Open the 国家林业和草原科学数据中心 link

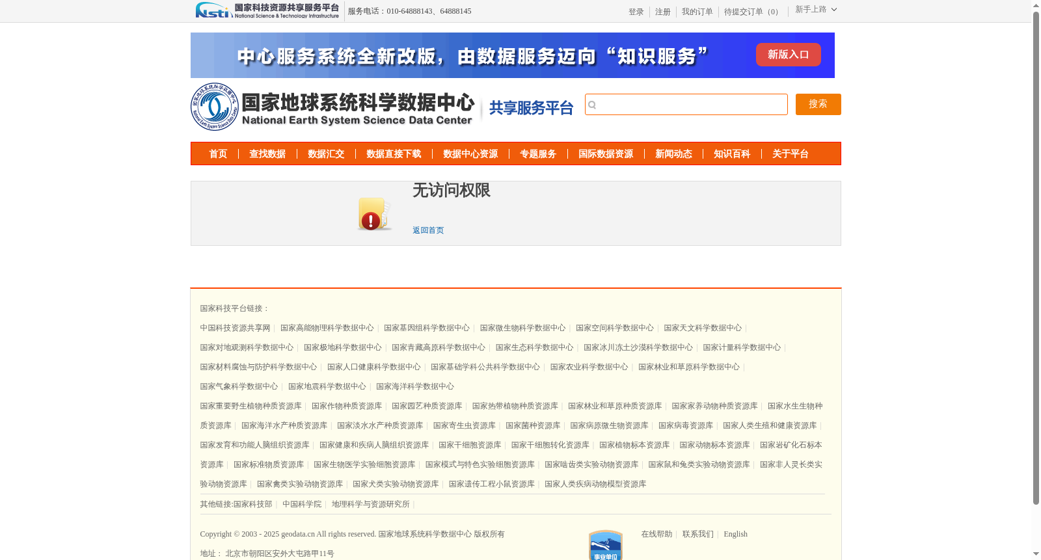pos(689,367)
